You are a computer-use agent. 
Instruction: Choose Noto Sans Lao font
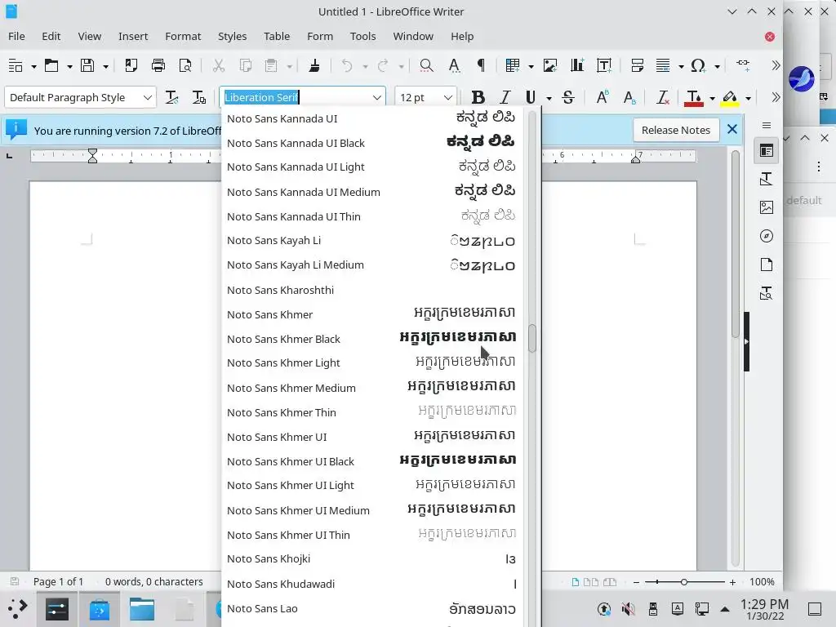[x=371, y=608]
